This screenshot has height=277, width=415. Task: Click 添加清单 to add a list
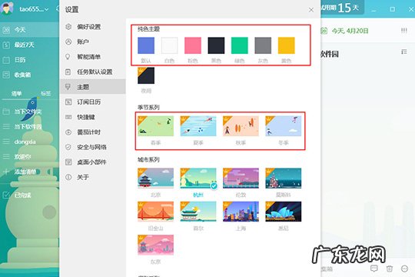[30, 172]
